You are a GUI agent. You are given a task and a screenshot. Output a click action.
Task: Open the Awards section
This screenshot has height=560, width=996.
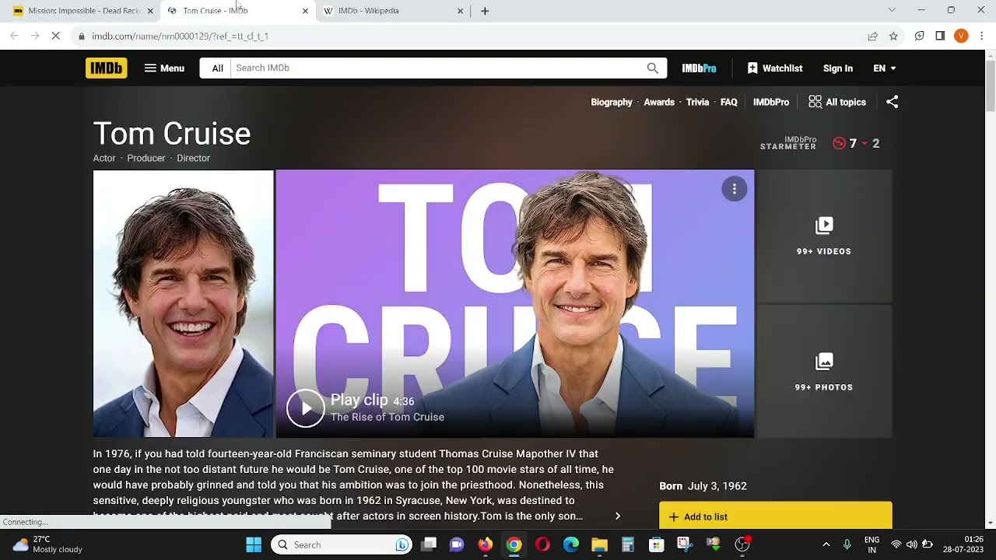pyautogui.click(x=659, y=102)
